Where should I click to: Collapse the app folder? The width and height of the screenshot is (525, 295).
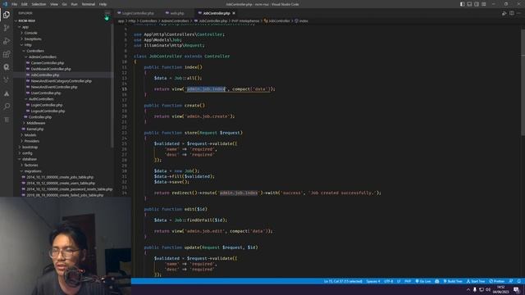point(25,27)
